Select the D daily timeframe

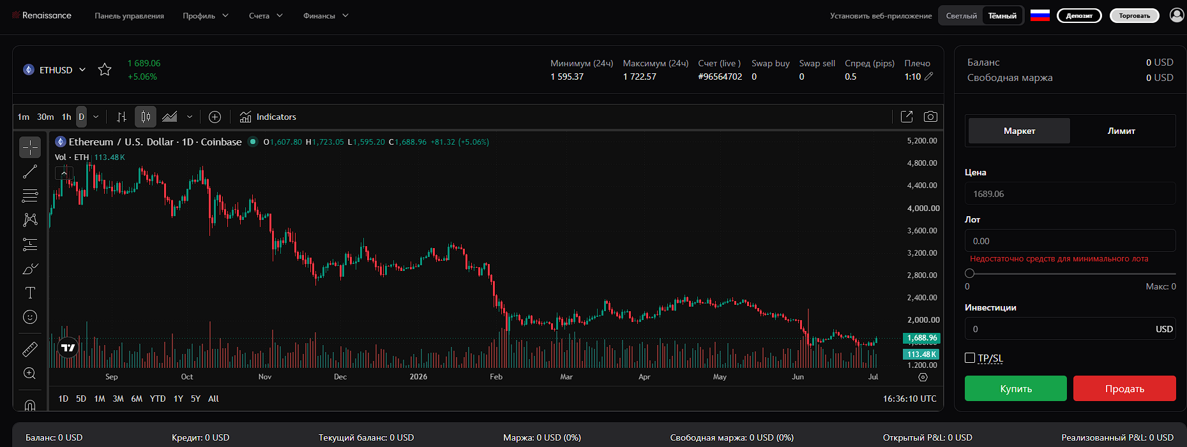81,117
